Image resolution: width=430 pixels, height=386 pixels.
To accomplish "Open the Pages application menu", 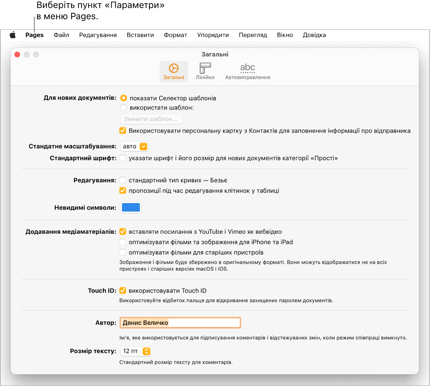I will [34, 35].
